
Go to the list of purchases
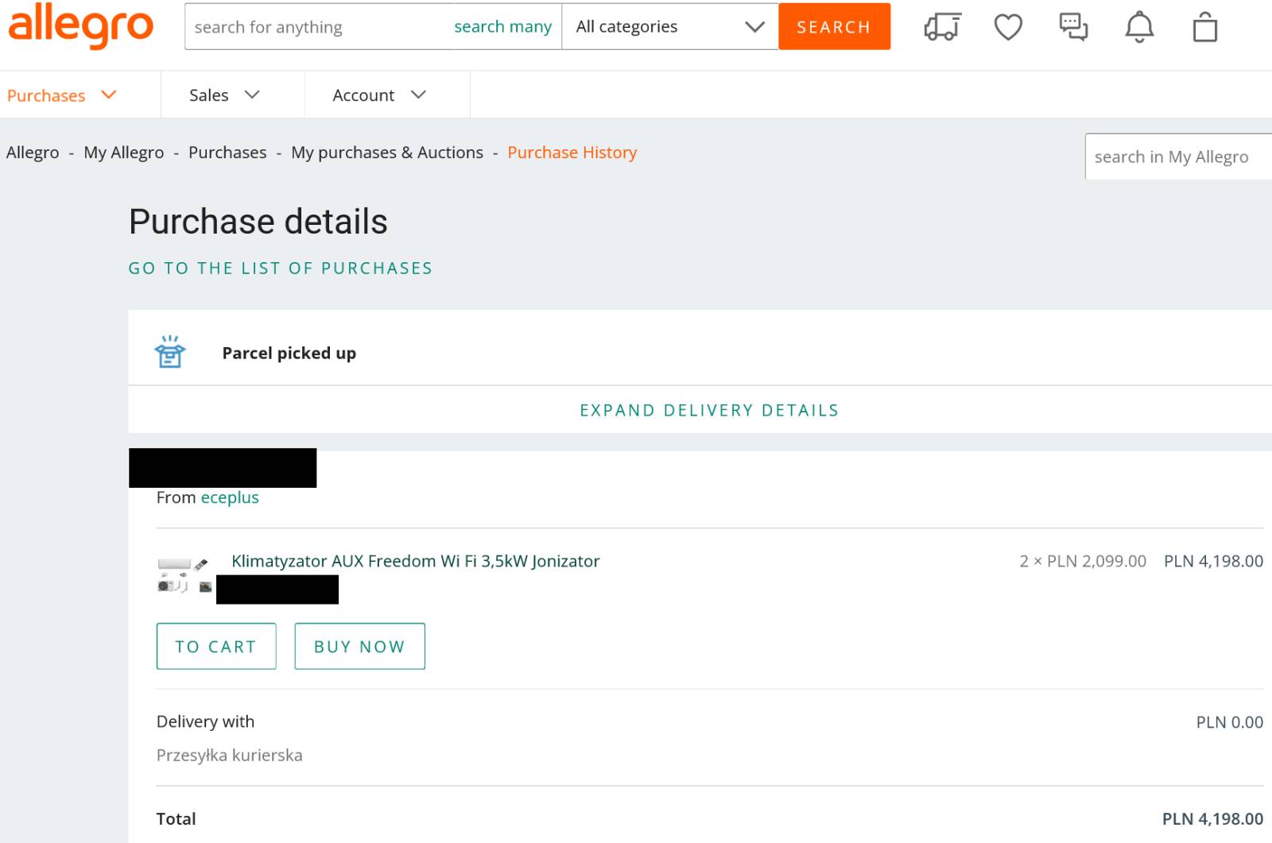pos(281,269)
